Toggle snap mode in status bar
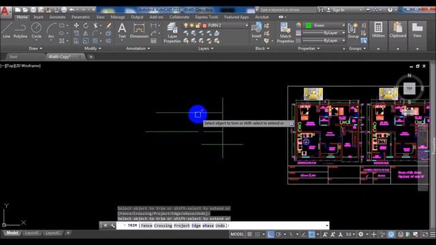The width and height of the screenshot is (436, 245). coord(258,234)
